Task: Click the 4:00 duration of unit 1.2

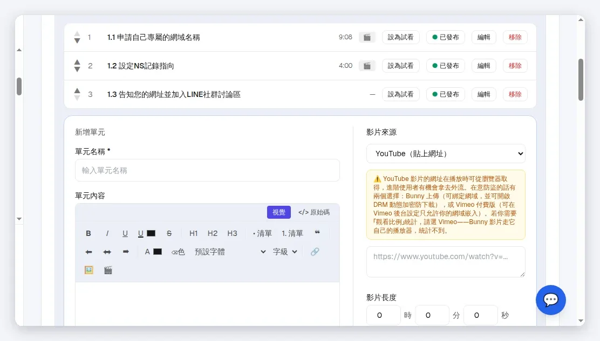Action: (x=345, y=66)
